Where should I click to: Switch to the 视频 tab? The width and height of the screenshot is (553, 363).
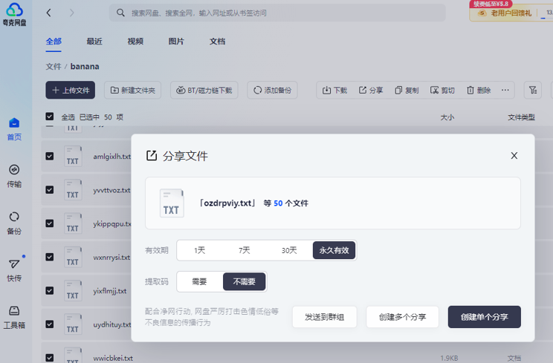tap(135, 41)
